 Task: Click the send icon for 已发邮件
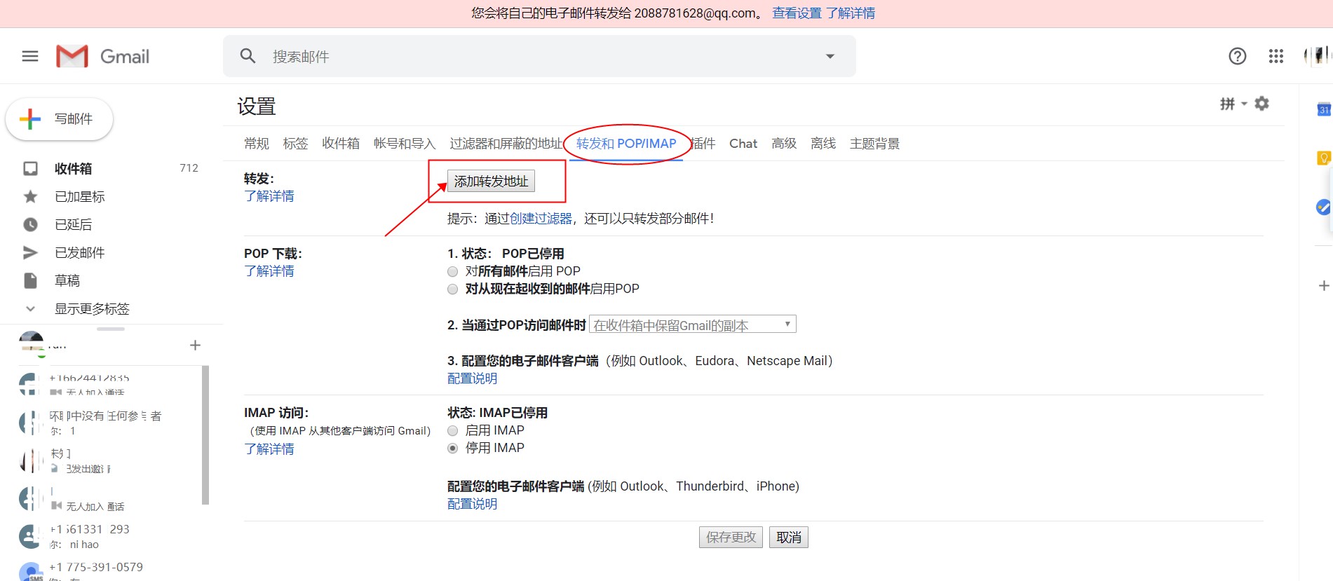point(30,252)
